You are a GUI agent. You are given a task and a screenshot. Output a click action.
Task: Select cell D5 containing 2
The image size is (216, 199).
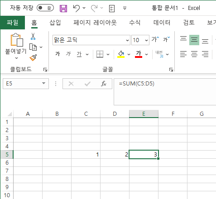[x=115, y=155]
